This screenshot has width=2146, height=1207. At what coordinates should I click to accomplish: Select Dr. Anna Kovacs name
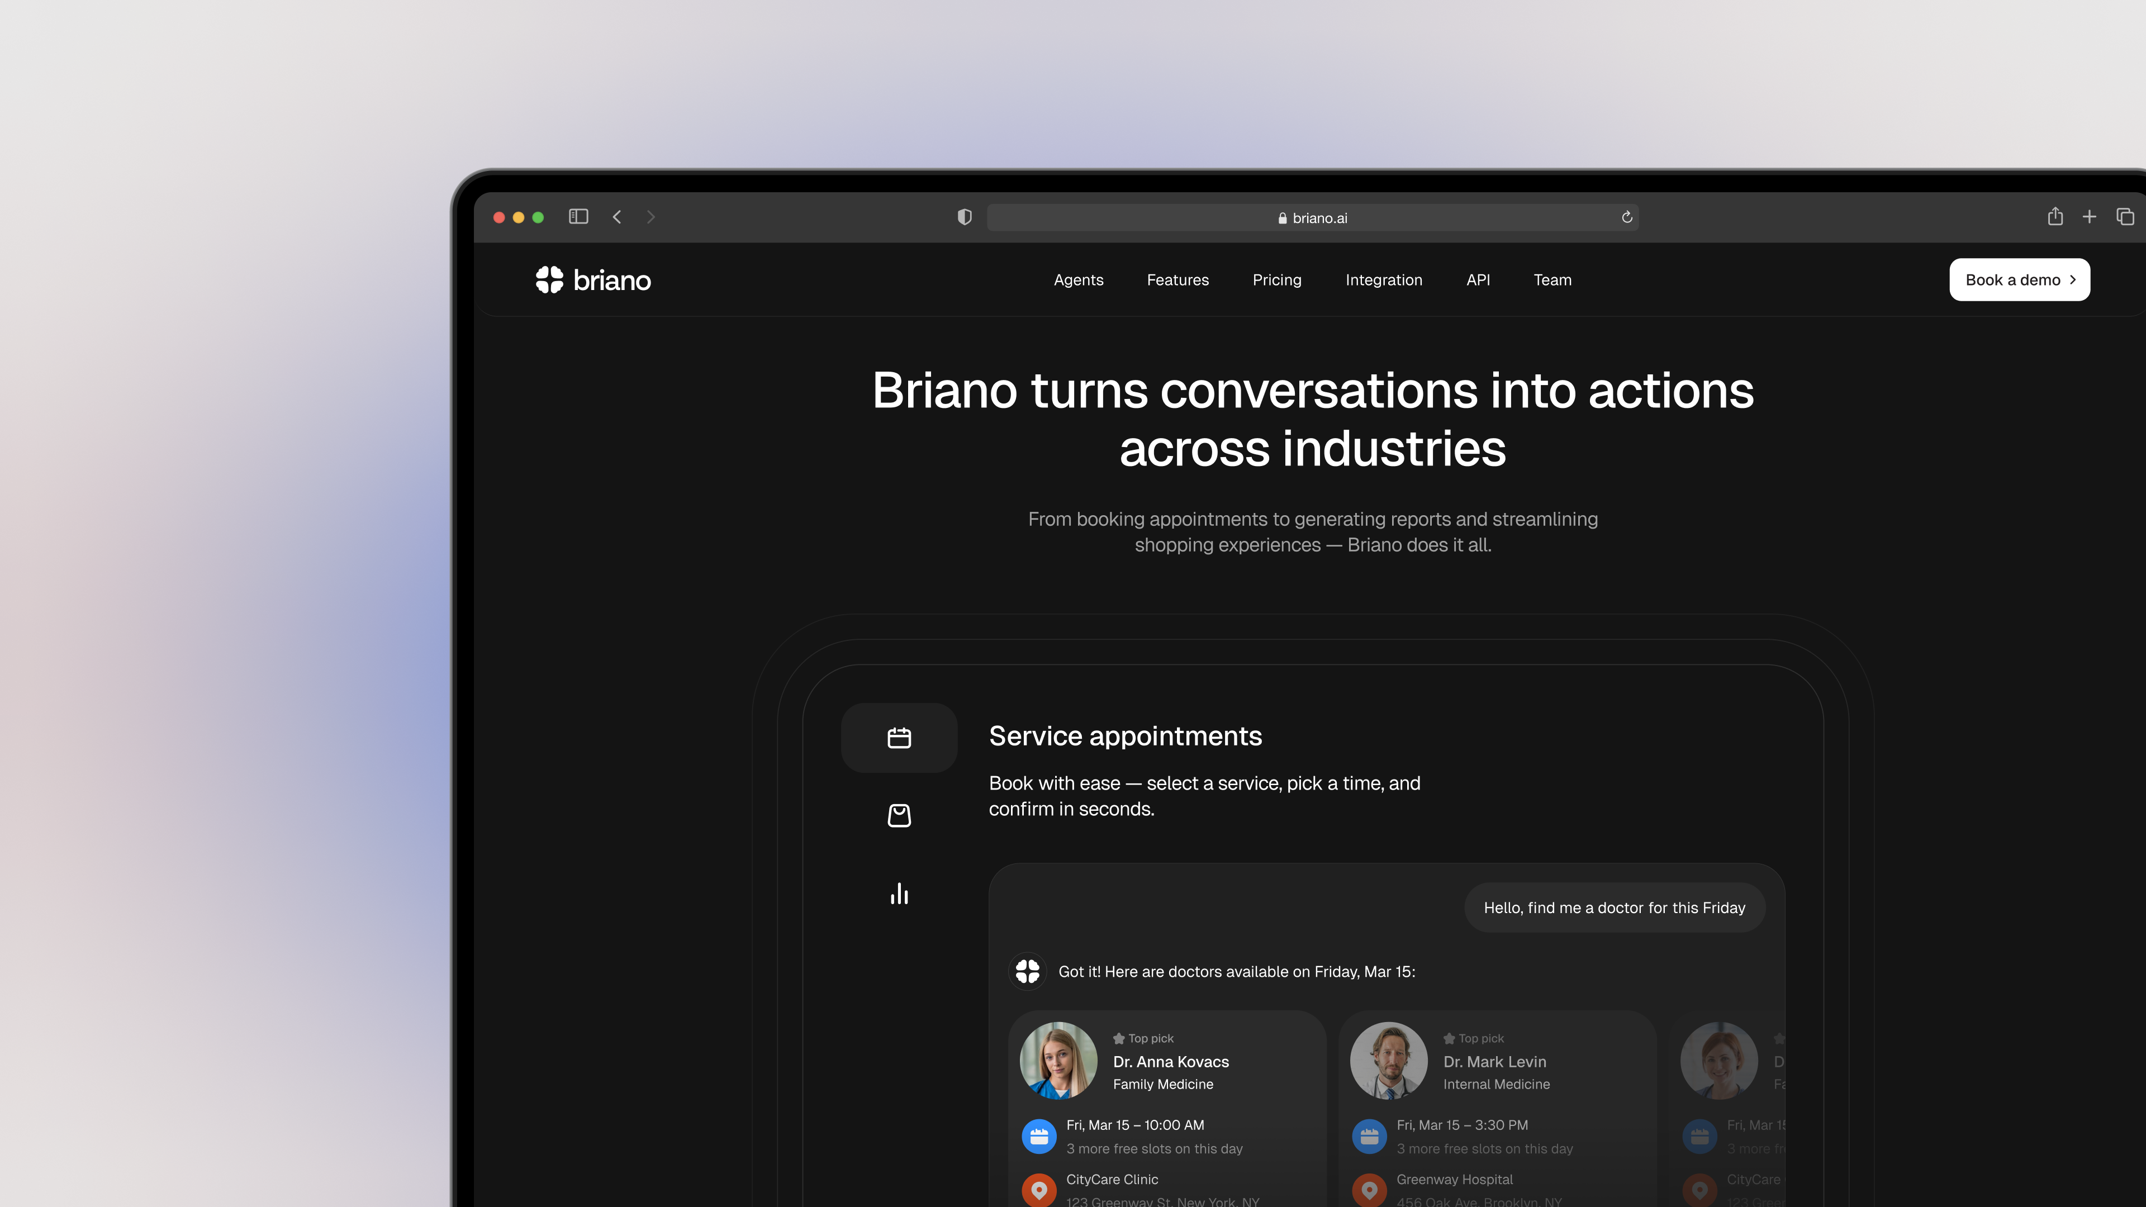pos(1170,1061)
